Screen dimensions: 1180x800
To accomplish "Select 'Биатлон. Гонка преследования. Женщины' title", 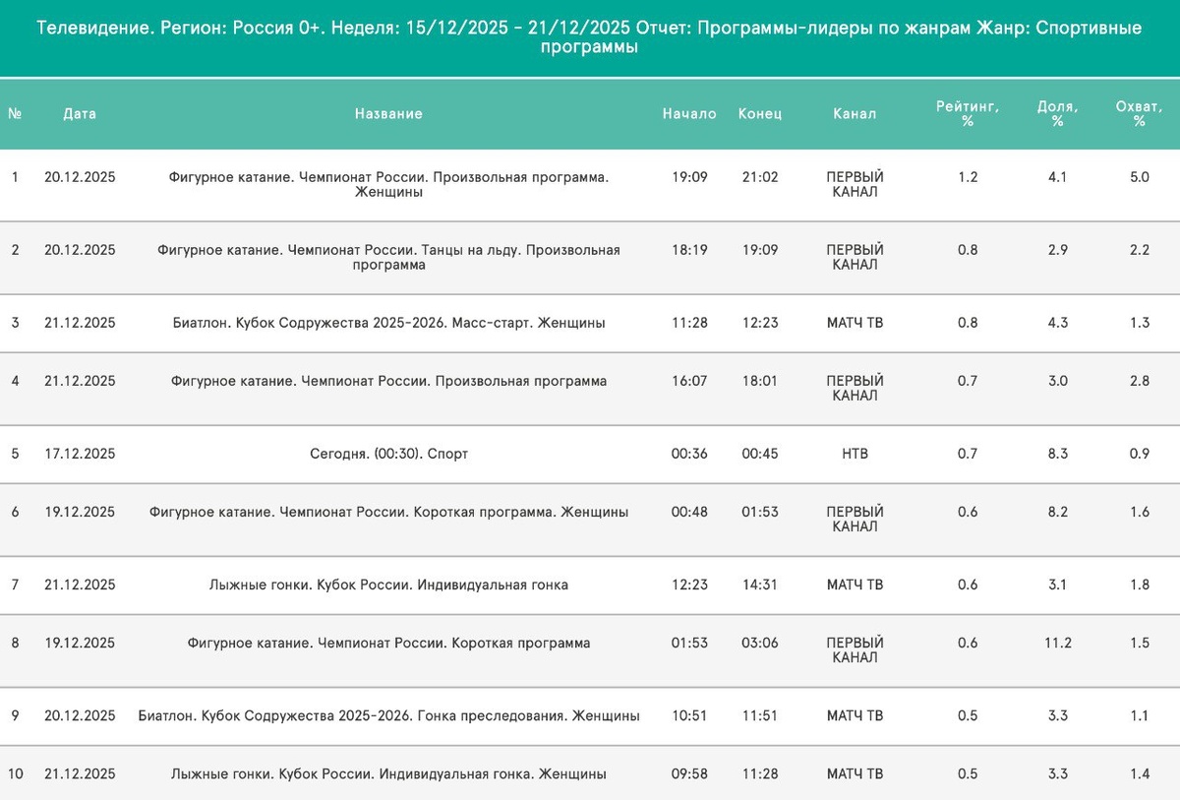I will coord(388,715).
